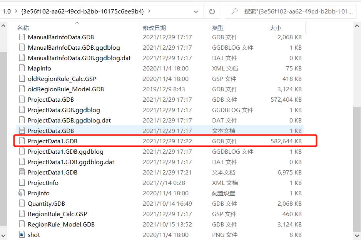Click the 1.0 breadcrumb item
This screenshot has width=361, height=240.
(x=6, y=12)
